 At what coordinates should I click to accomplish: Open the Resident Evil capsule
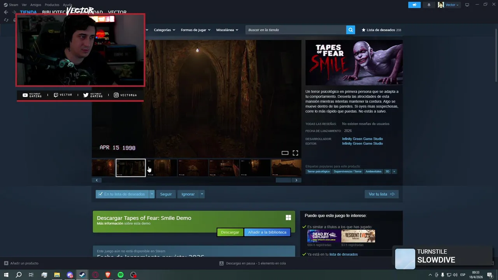[358, 236]
